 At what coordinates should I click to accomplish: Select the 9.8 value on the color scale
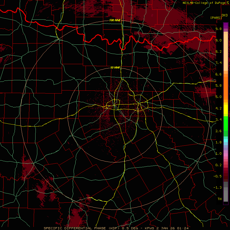point(218,29)
